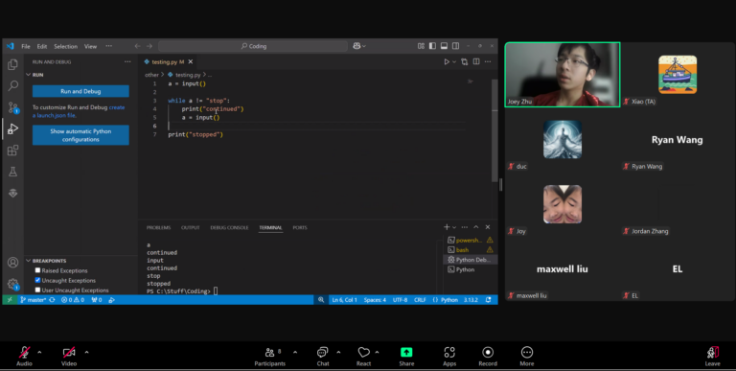Open the Explorer icon in activity bar
736x371 pixels.
[x=12, y=64]
